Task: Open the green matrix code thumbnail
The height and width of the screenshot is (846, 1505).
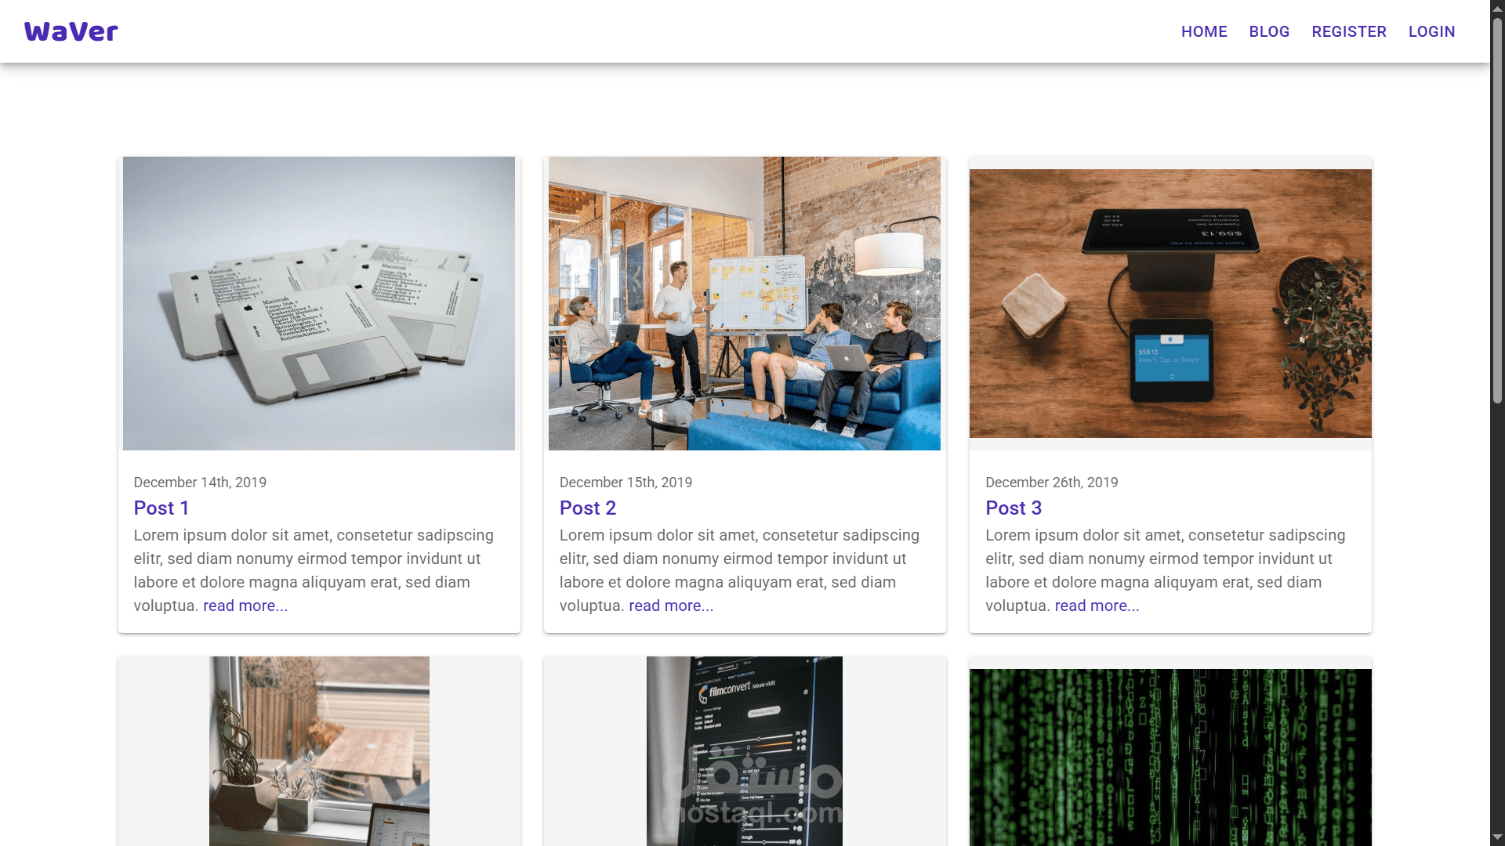Action: pos(1170,757)
